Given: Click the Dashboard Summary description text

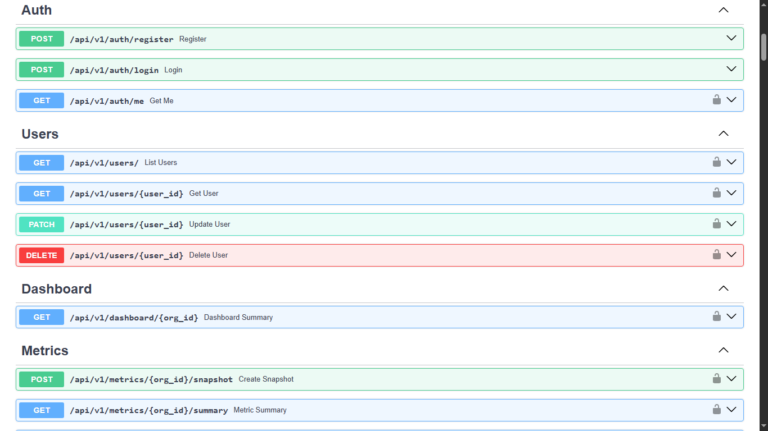Looking at the screenshot, I should [238, 318].
